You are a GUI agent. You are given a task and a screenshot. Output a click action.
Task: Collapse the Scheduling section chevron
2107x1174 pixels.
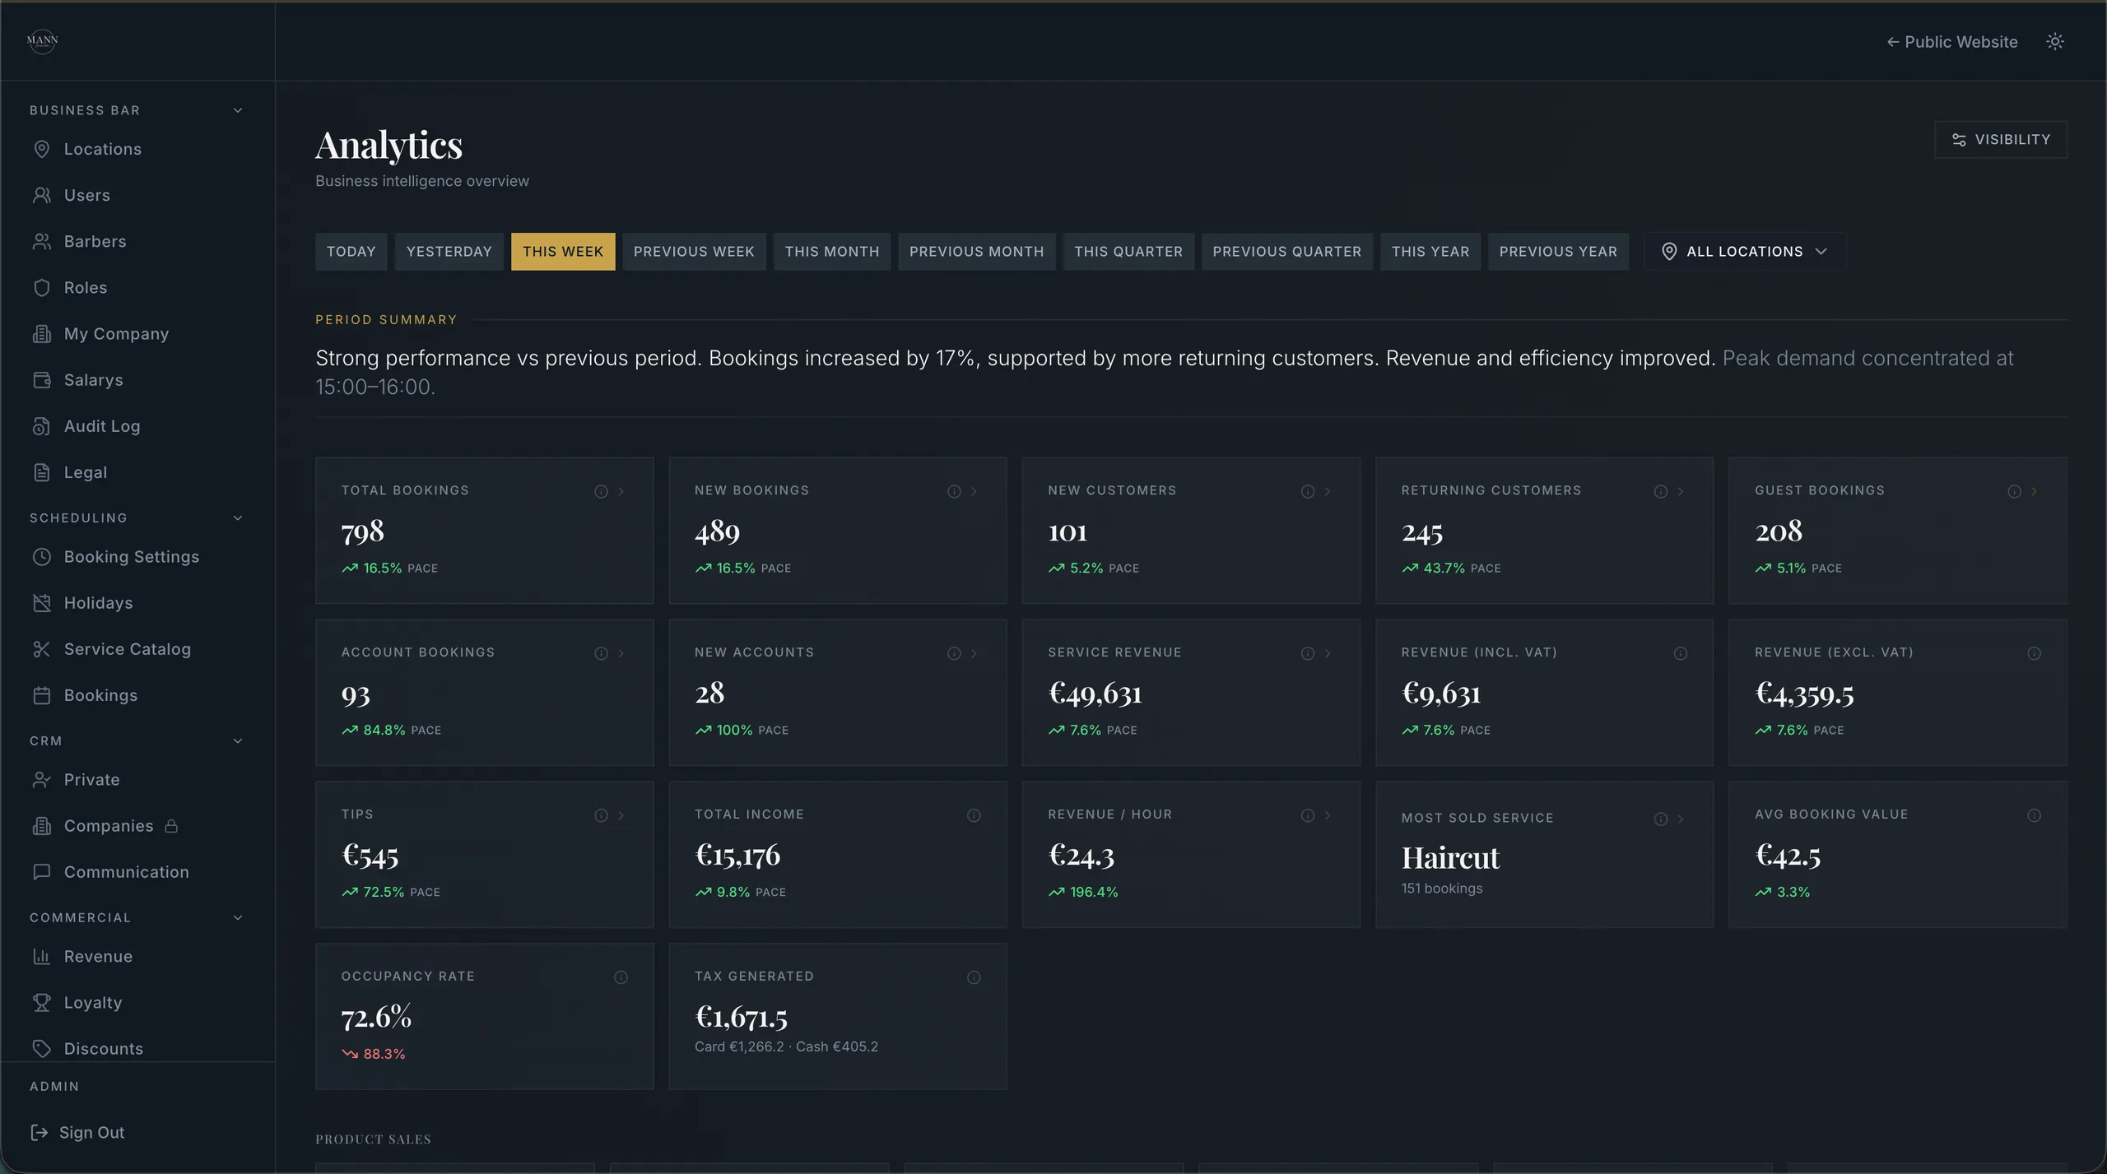click(238, 518)
